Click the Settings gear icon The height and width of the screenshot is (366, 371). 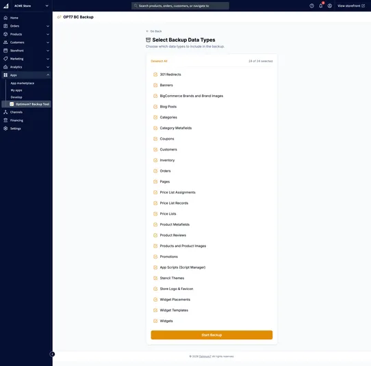point(5,129)
